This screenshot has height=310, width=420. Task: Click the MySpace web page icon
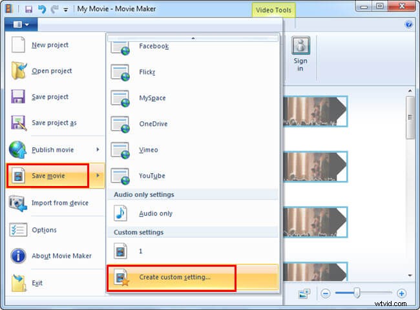tap(120, 99)
